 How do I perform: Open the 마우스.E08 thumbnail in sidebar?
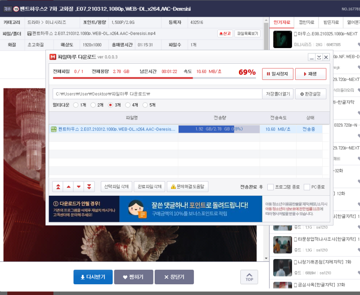point(283,40)
